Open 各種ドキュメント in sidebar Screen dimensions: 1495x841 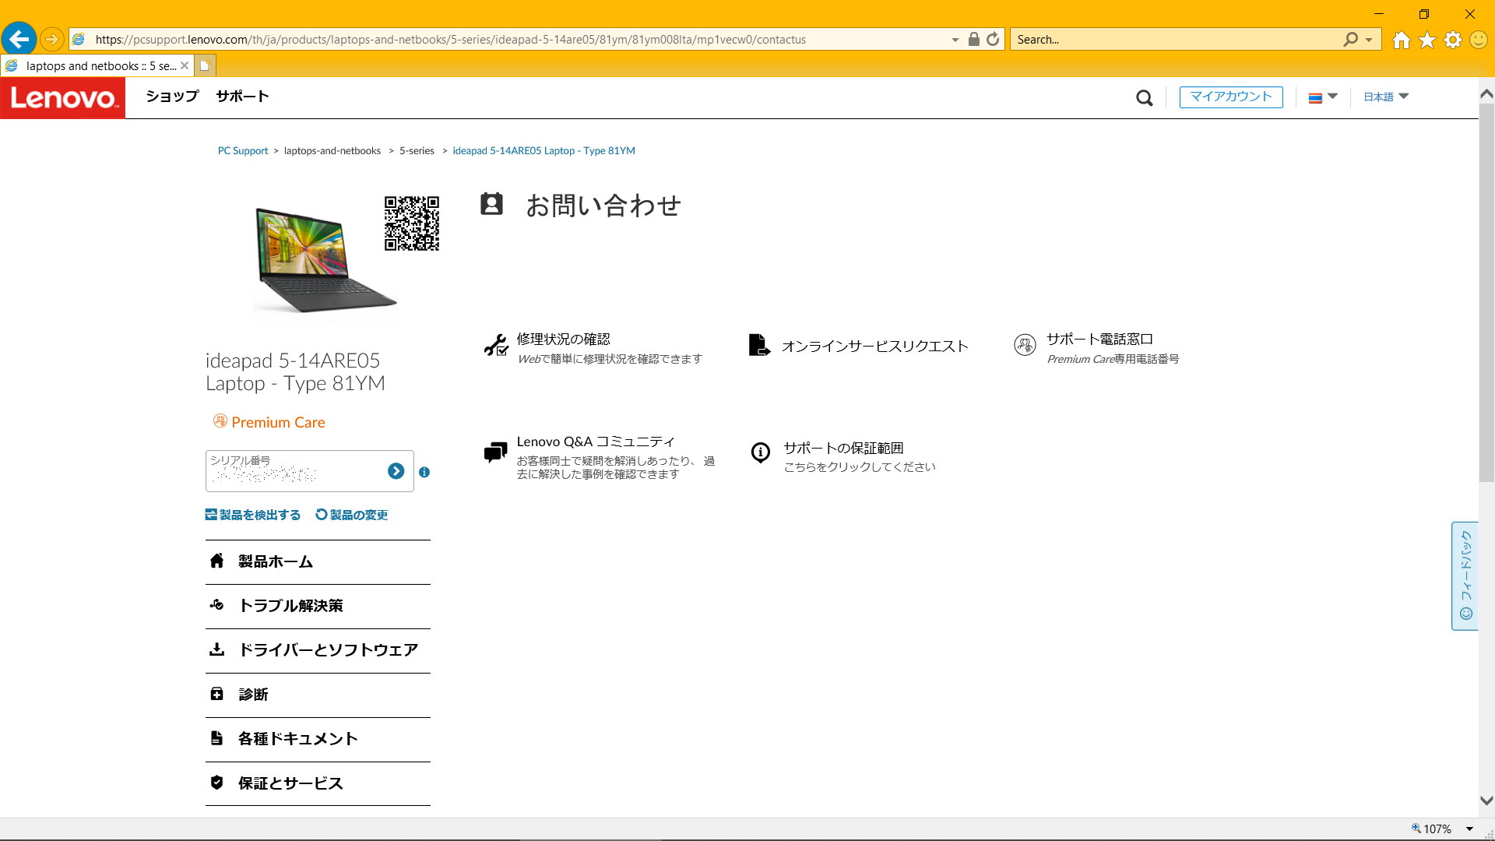318,739
